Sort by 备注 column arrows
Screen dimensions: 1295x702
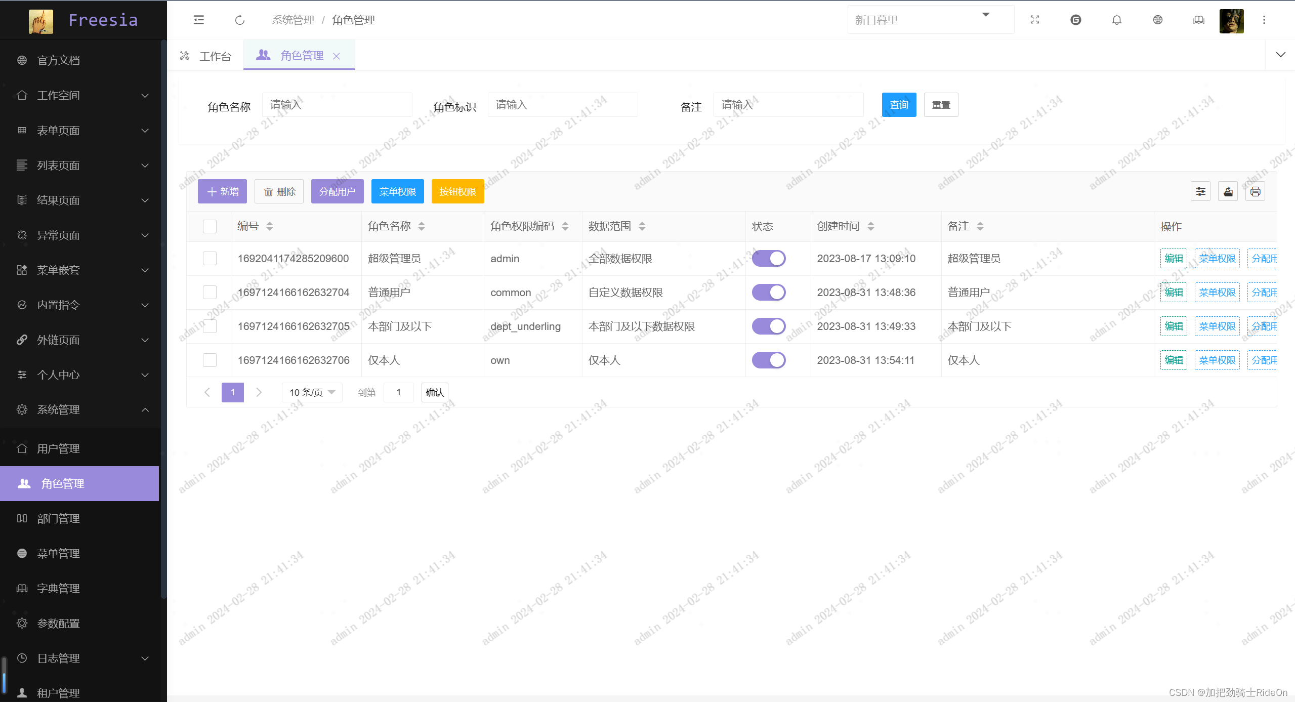tap(980, 226)
